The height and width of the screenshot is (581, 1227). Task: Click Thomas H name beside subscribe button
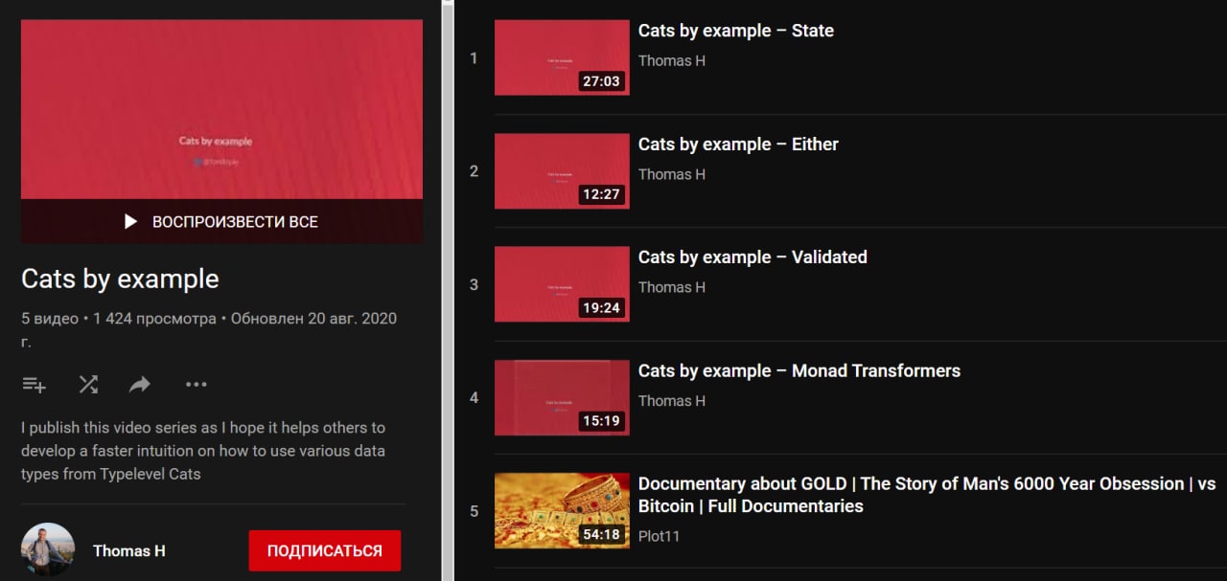pyautogui.click(x=128, y=550)
